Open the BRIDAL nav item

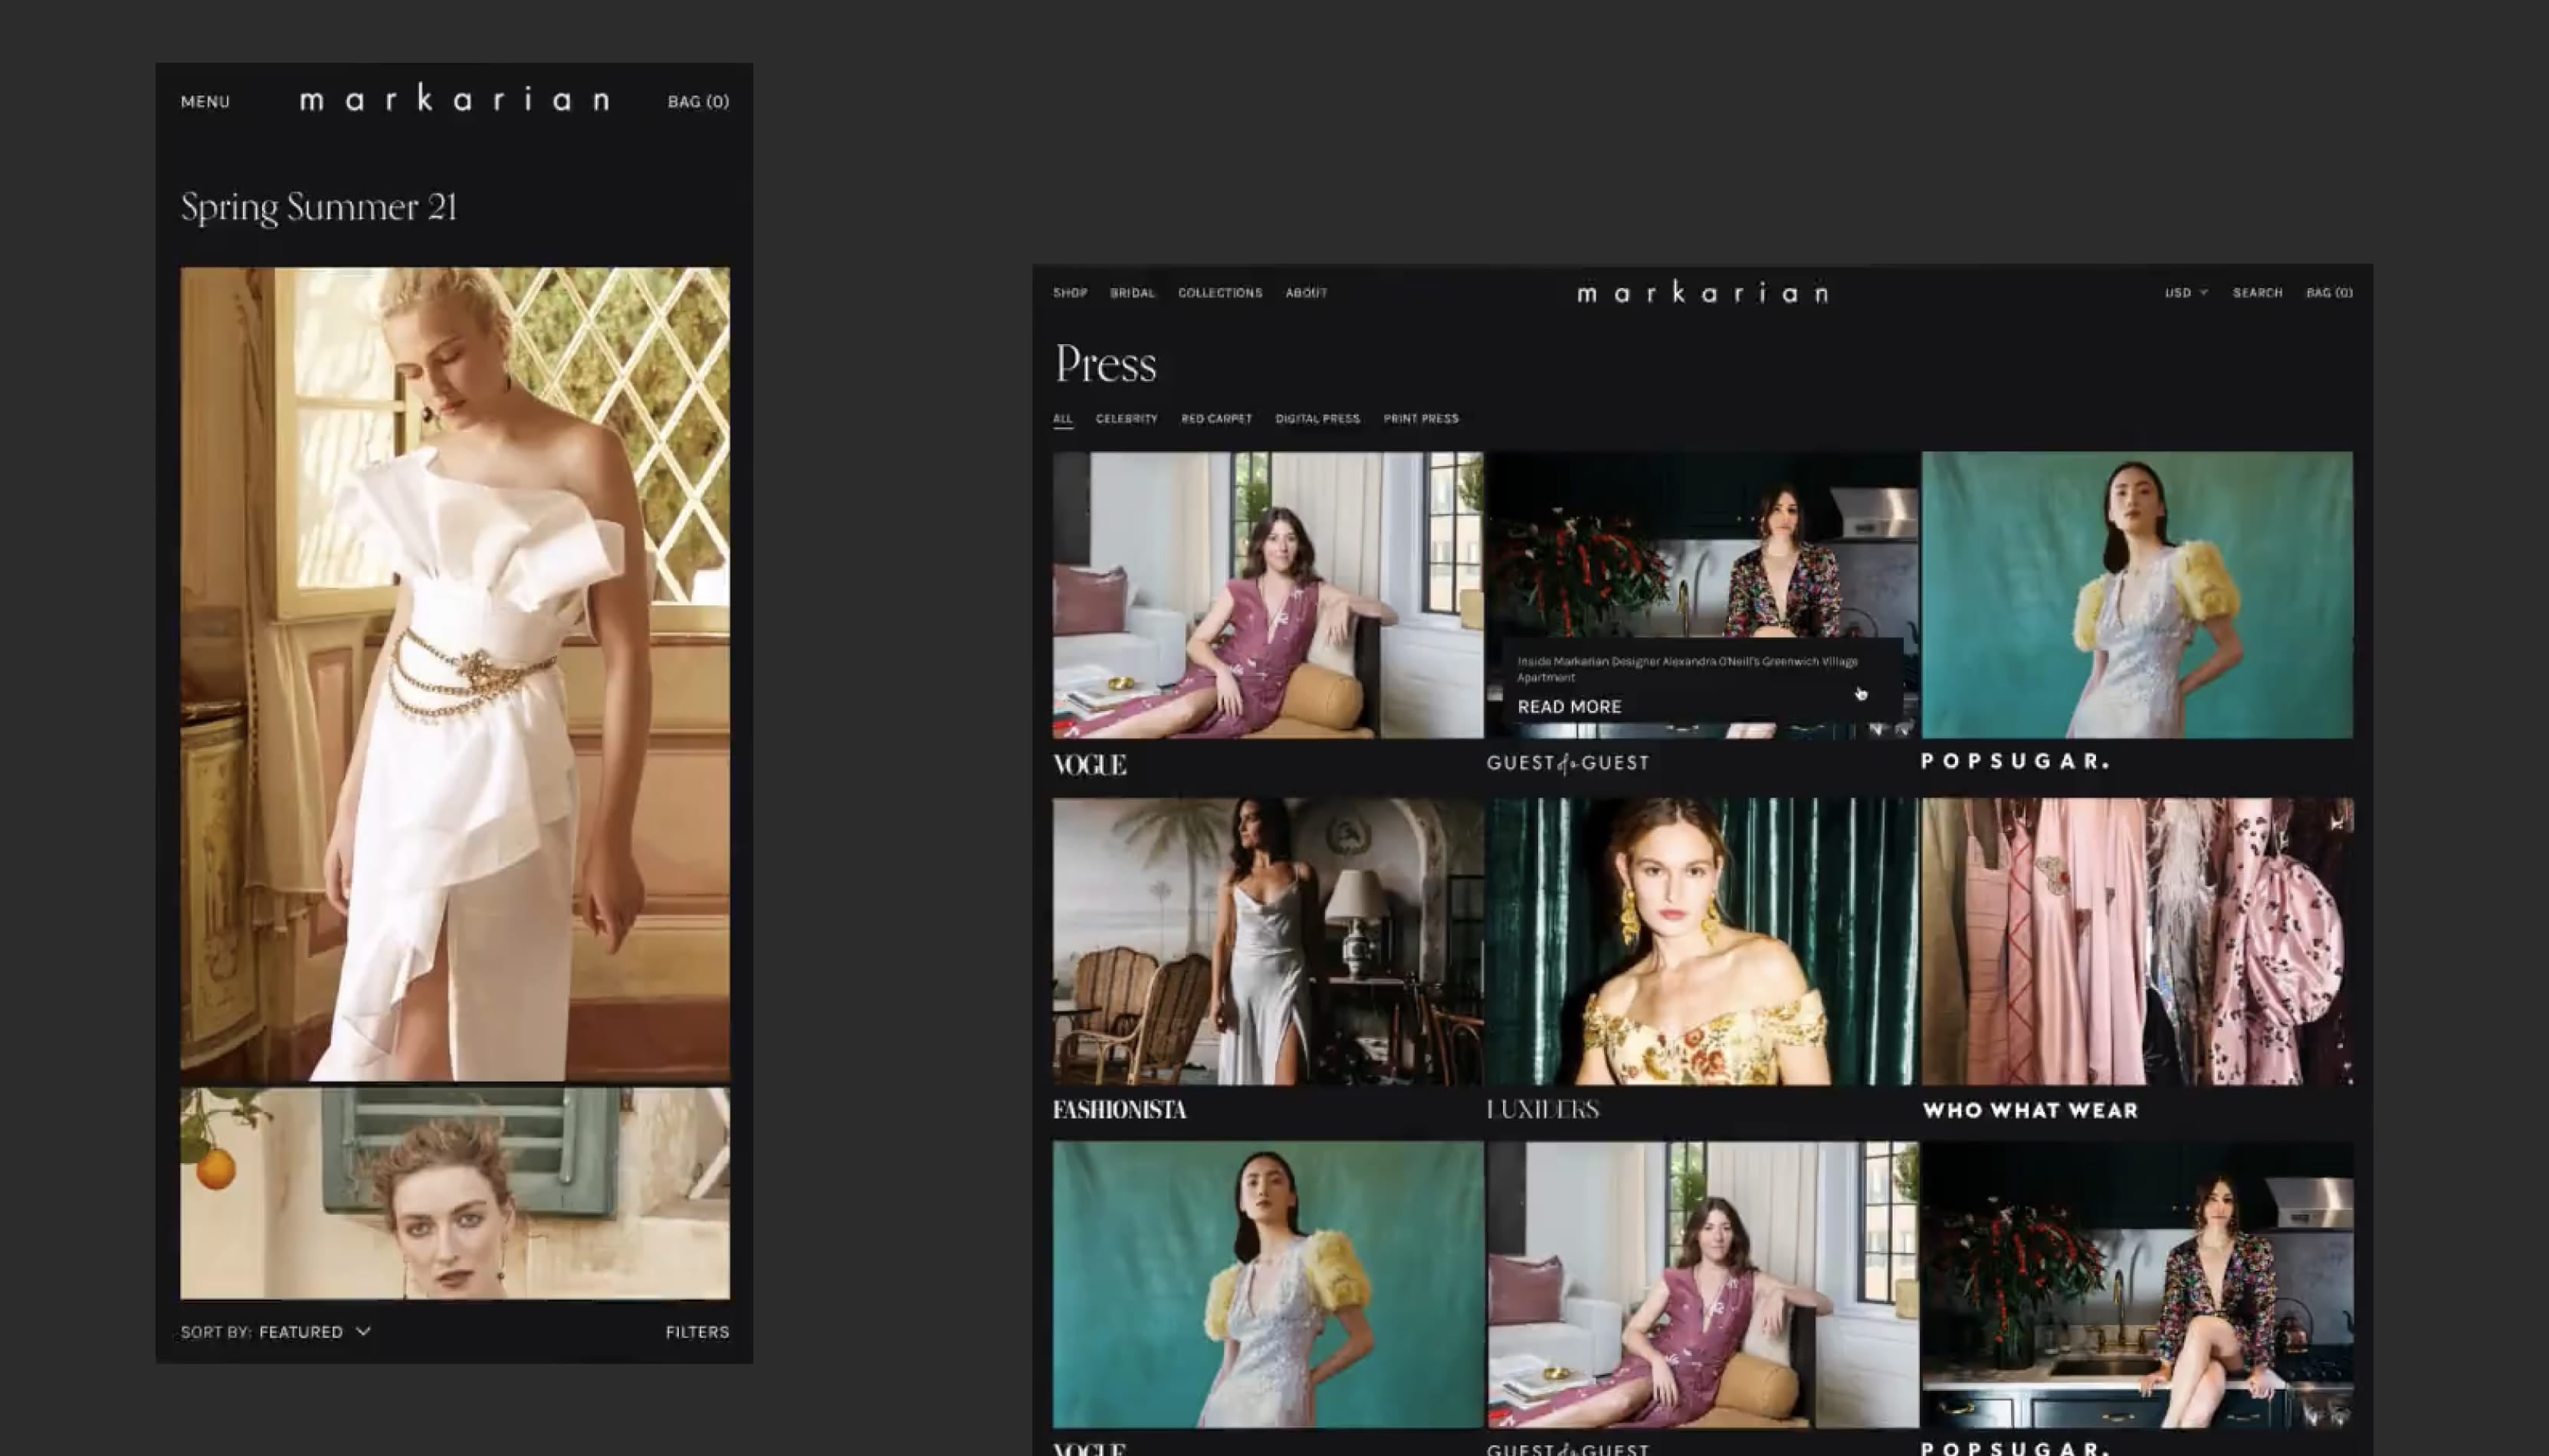(x=1132, y=293)
